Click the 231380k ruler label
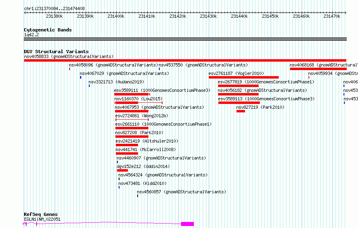The width and height of the screenshot is (358, 228). pos(54,16)
